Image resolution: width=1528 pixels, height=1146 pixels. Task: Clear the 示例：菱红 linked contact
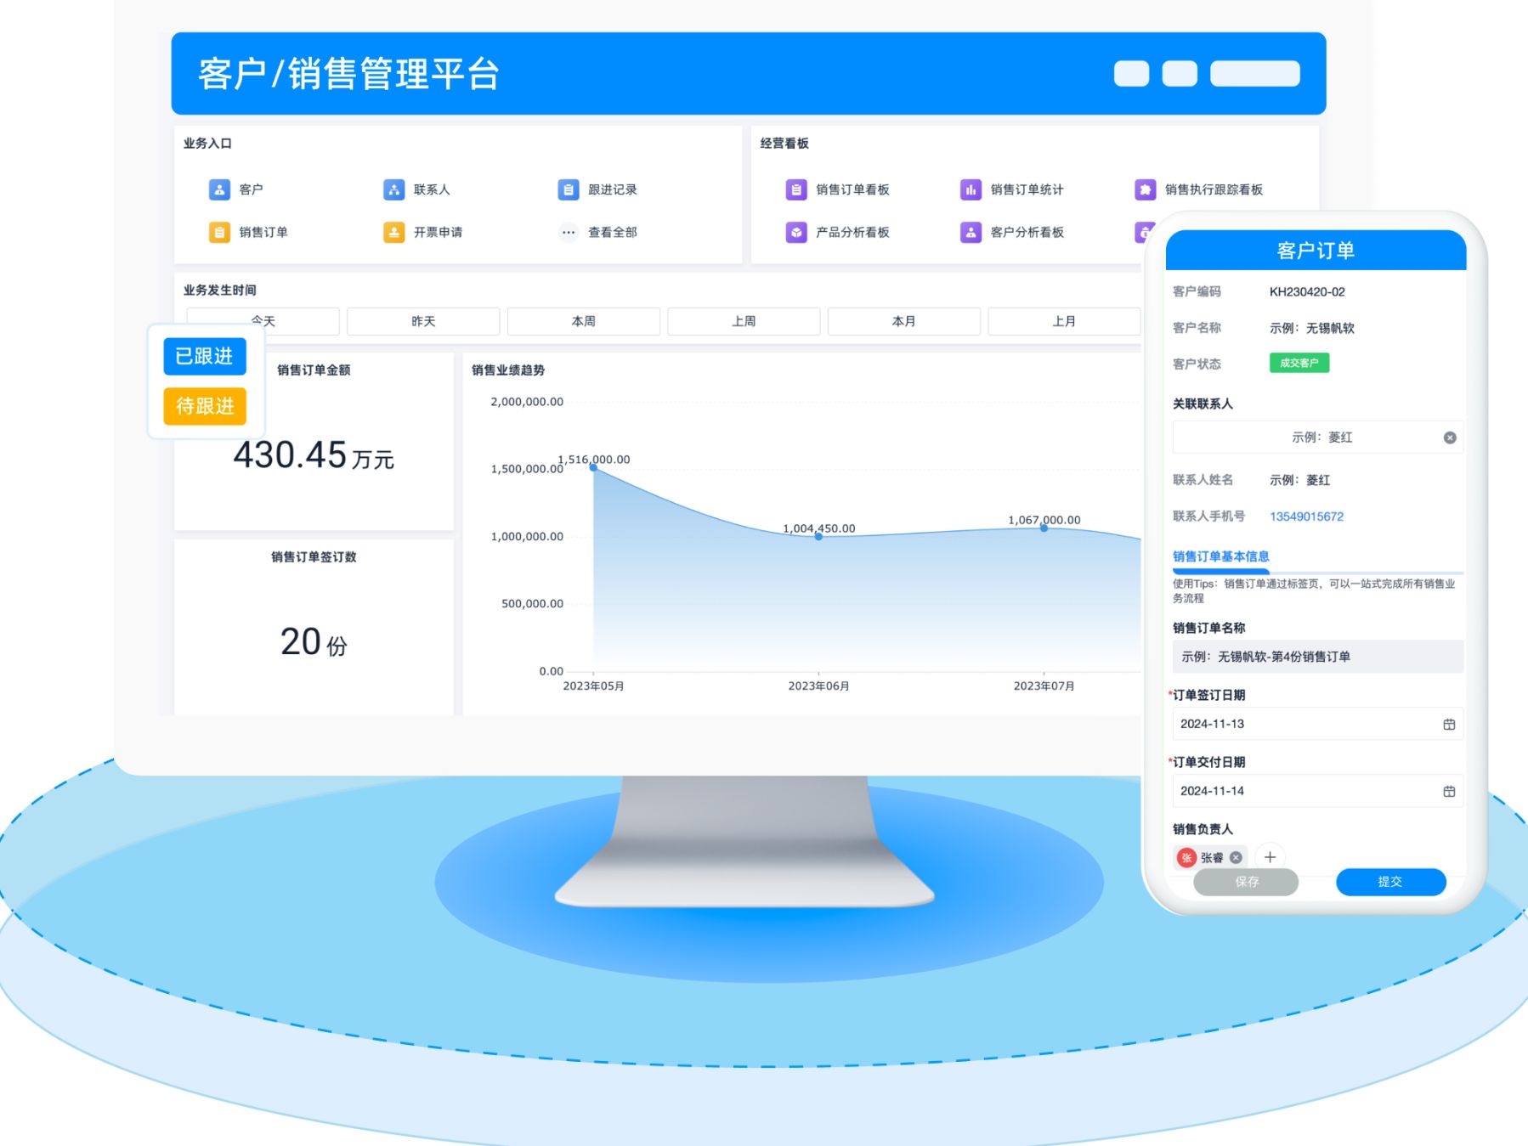pyautogui.click(x=1450, y=438)
